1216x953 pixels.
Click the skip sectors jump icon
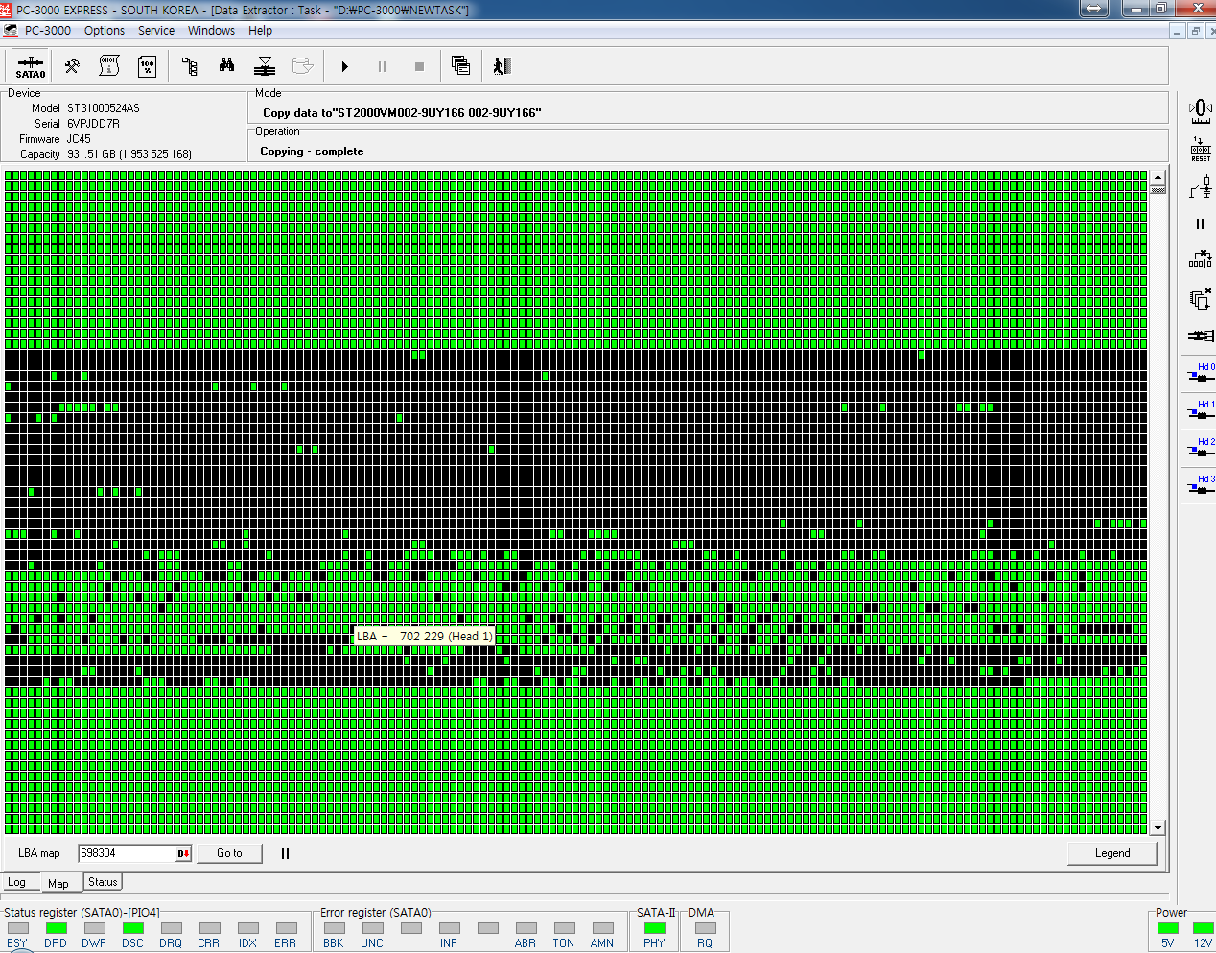point(1201,260)
